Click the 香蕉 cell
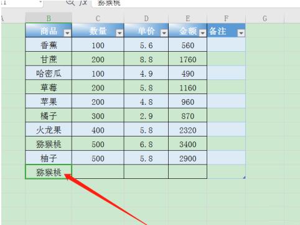The image size is (300, 225). click(x=49, y=45)
